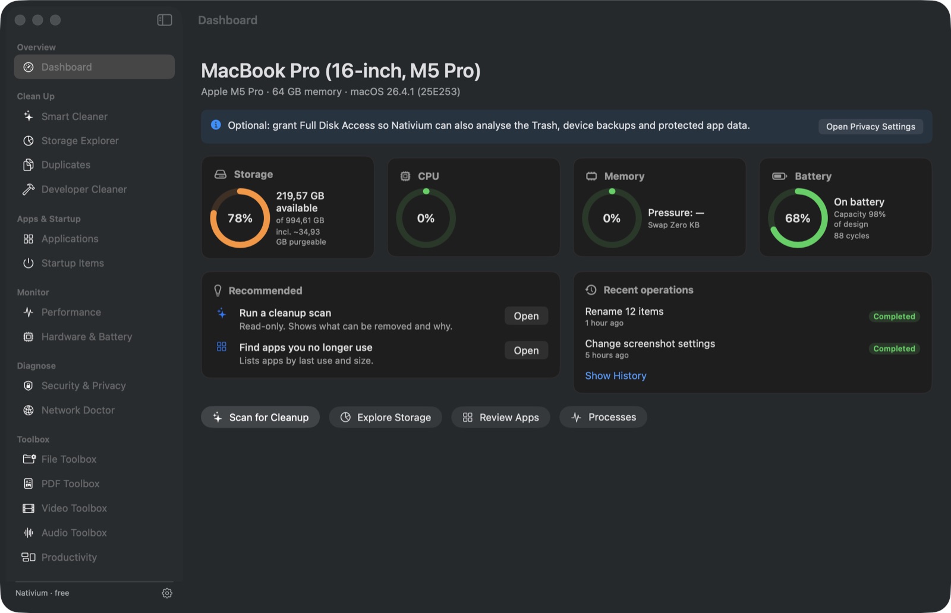Click the Explore Storage button
The height and width of the screenshot is (613, 951).
[385, 417]
